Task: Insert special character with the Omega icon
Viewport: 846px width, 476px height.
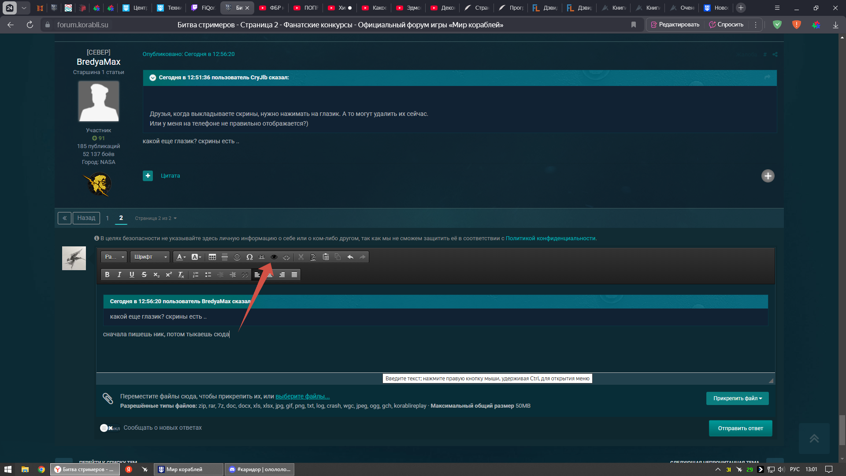Action: click(x=249, y=257)
